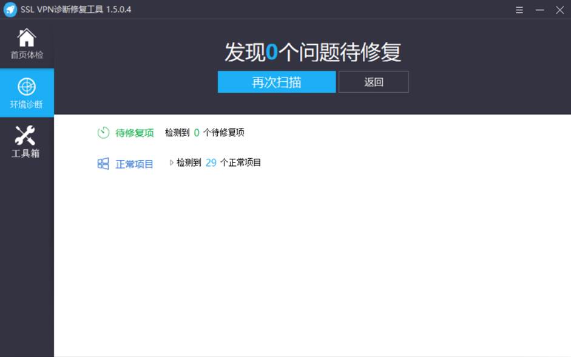
Task: Click the title text SSL VPN诊断修复工具 1.5.0.4
Action: coord(76,10)
